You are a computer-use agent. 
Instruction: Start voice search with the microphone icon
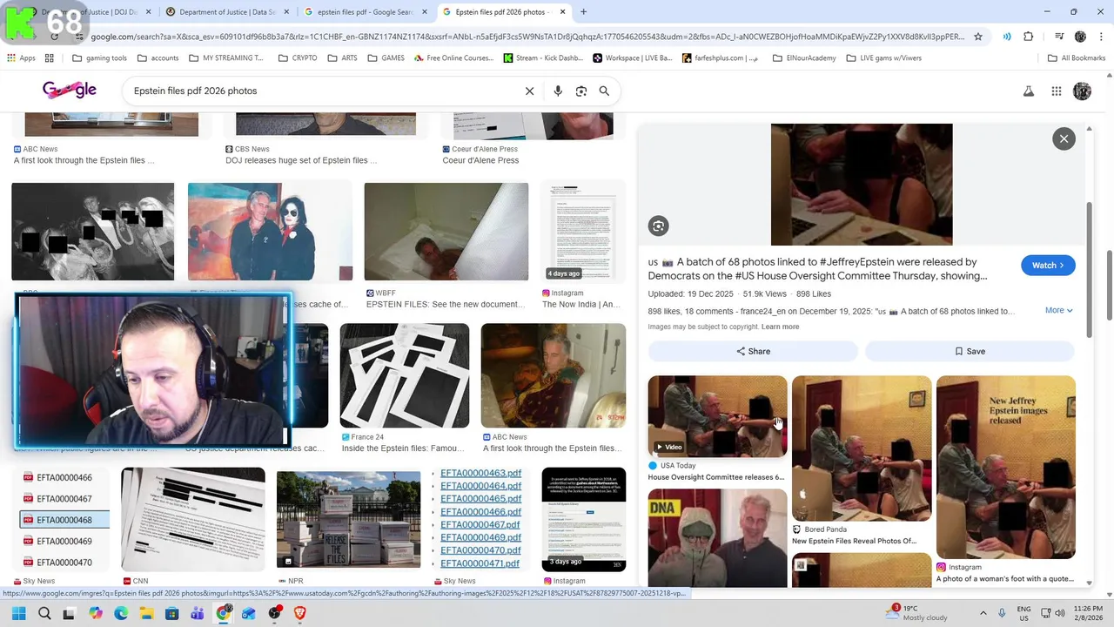[558, 91]
